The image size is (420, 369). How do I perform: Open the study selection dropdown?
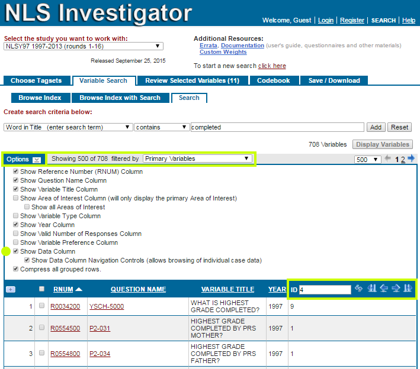click(84, 46)
